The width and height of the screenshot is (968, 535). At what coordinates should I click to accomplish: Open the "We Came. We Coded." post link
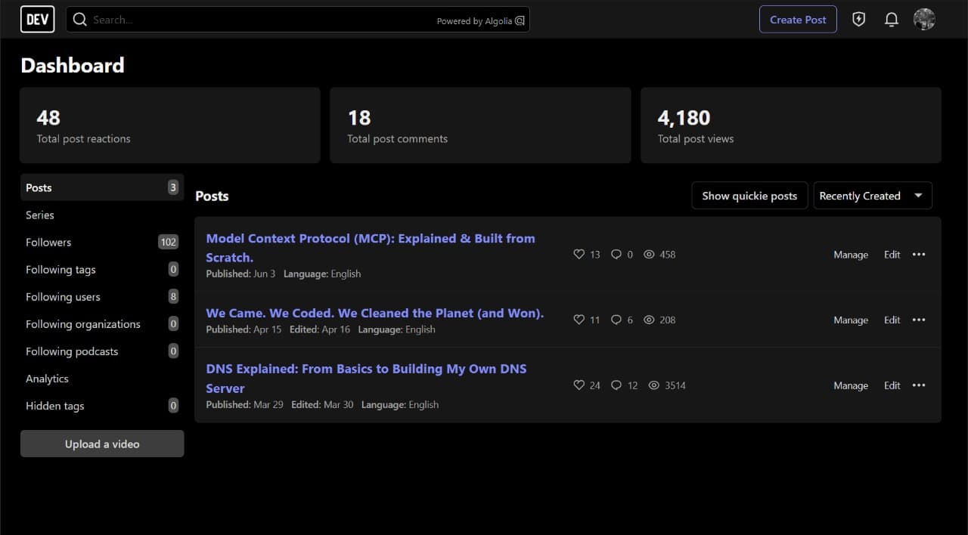coord(374,313)
